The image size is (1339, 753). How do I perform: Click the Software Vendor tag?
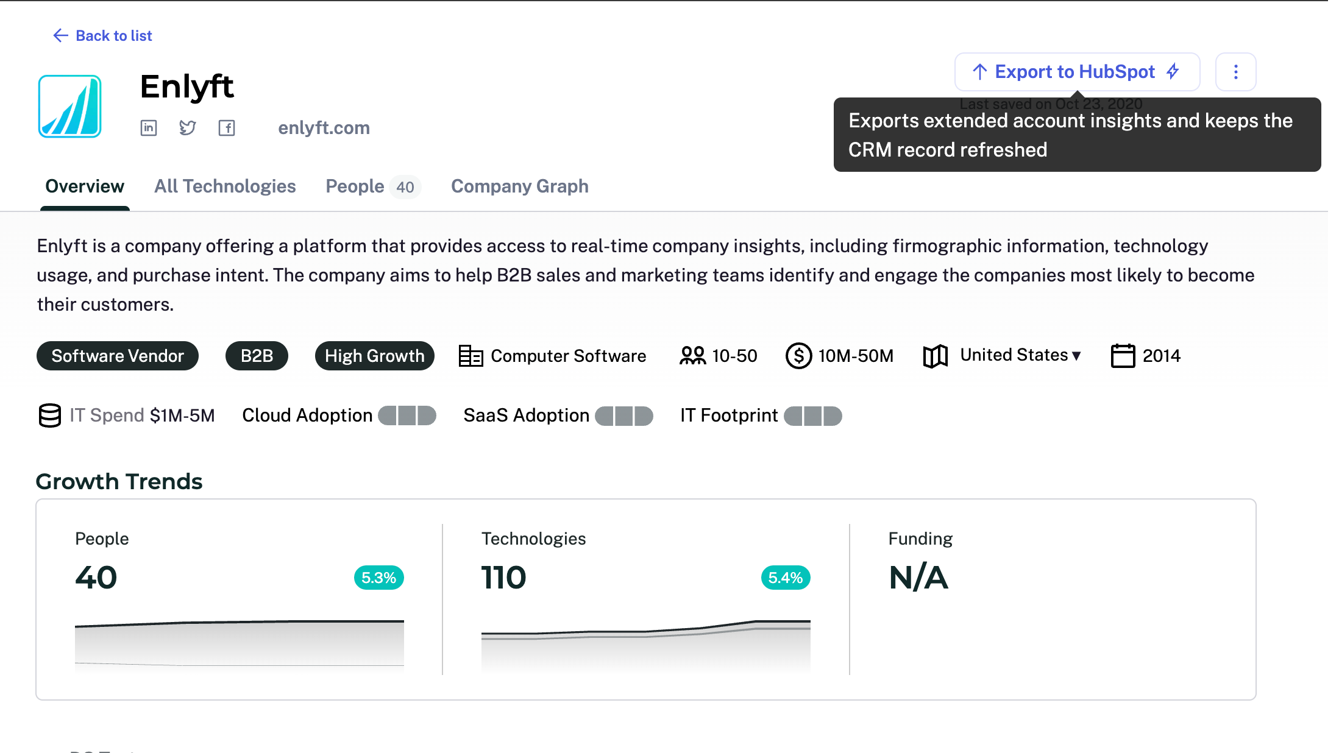(118, 356)
